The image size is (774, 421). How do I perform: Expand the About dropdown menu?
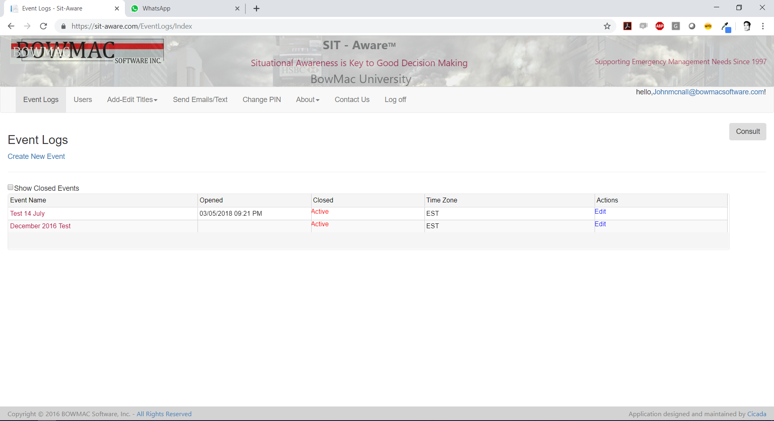coord(308,100)
